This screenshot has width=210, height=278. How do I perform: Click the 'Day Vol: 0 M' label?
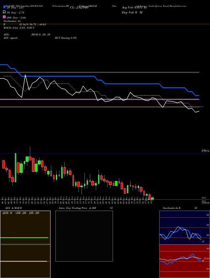pyautogui.click(x=132, y=12)
